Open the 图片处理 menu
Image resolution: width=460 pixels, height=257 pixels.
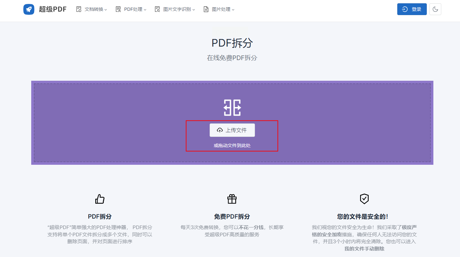219,9
